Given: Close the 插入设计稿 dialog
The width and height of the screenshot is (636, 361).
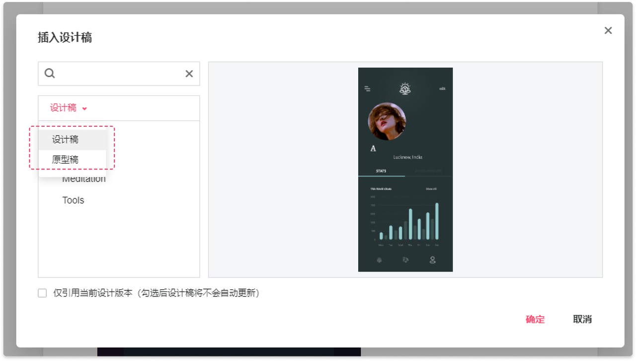Looking at the screenshot, I should point(608,30).
